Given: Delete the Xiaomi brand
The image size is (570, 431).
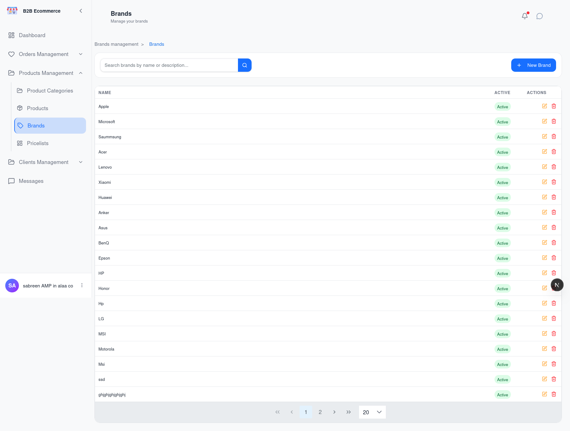Looking at the screenshot, I should [554, 182].
